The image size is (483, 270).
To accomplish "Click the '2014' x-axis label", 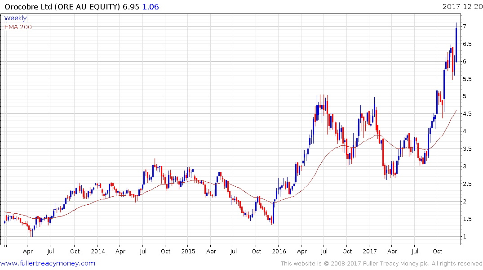I will (98, 252).
